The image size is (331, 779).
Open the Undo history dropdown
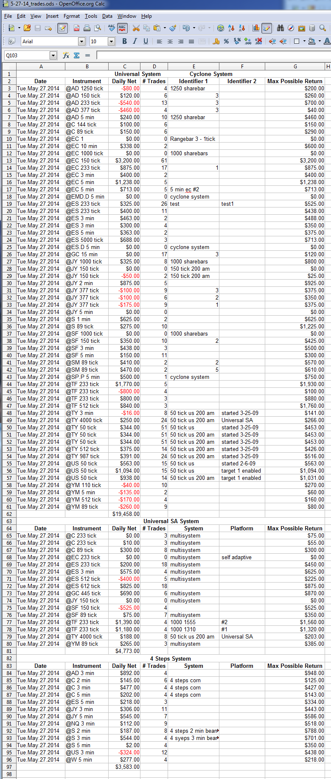point(194,28)
